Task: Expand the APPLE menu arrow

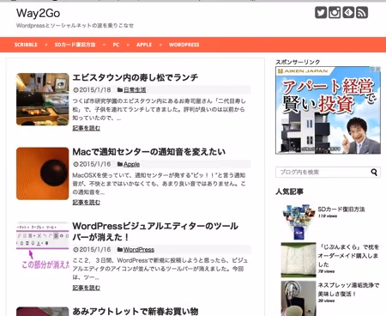Action: pyautogui.click(x=160, y=45)
